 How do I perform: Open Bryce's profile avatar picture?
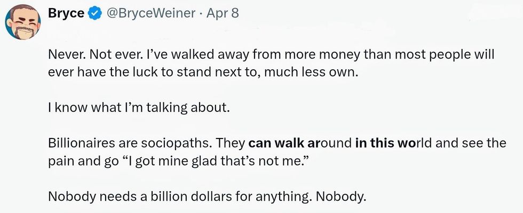click(x=20, y=24)
